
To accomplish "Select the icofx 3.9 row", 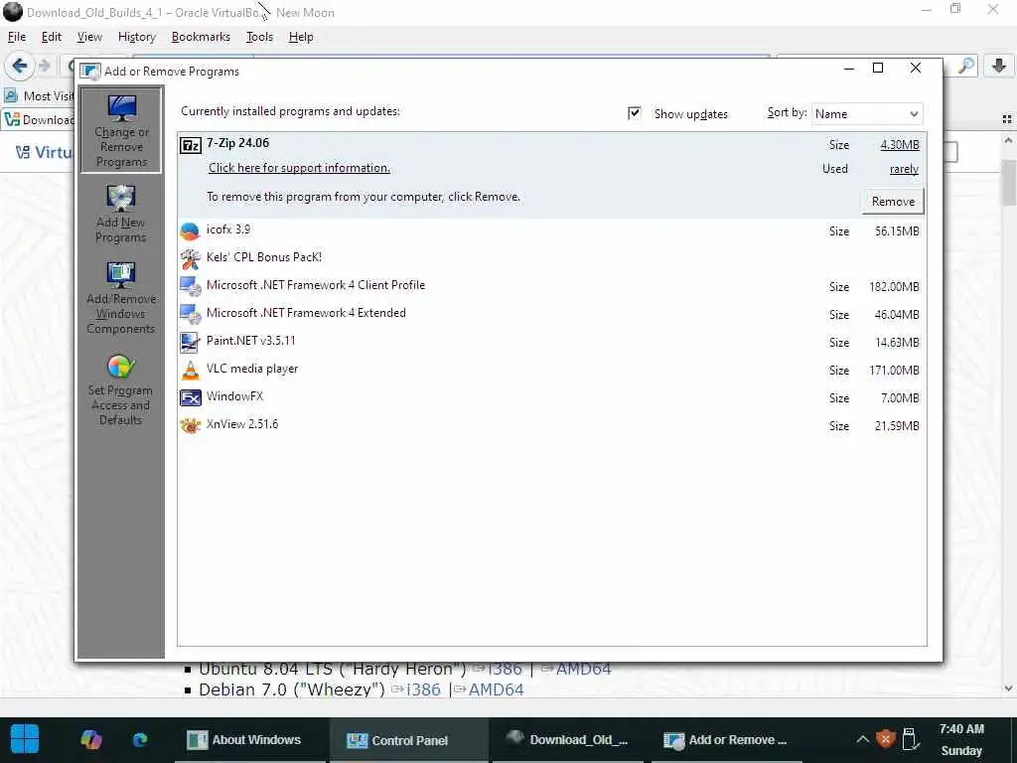I will [552, 230].
